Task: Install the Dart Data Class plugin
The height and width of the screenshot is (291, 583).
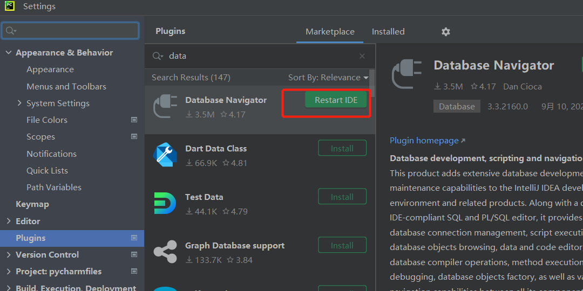Action: [x=342, y=148]
